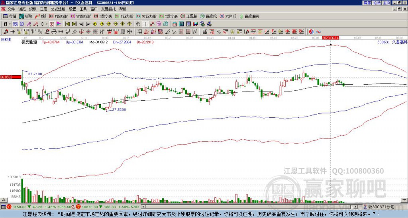This screenshot has width=408, height=218.
Task: Select the percent % tool icon
Action: click(219, 32)
